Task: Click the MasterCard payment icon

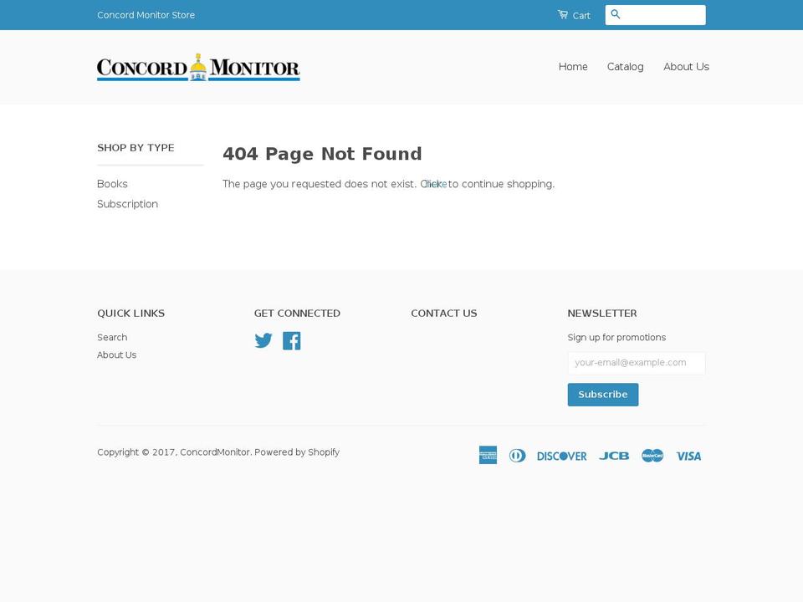Action: click(x=652, y=456)
